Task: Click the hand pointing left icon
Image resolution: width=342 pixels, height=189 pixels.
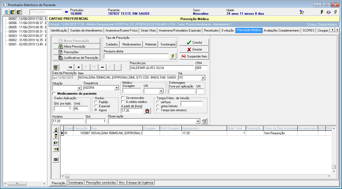Action: [x=56, y=149]
